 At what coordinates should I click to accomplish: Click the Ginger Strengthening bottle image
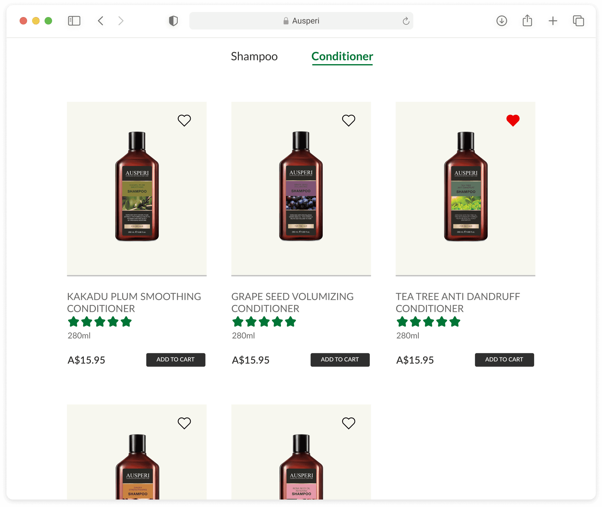[137, 467]
